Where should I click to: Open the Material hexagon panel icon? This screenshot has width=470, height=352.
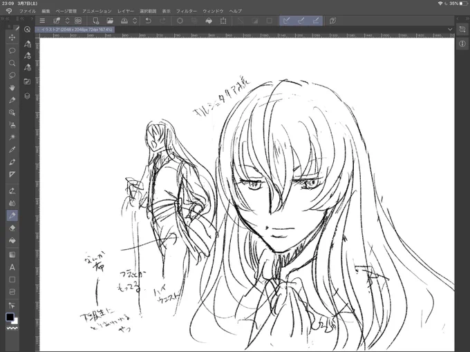(27, 96)
